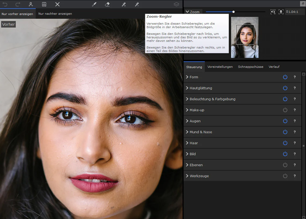
Task: Open help for Werkzeuge section
Action: tap(295, 176)
